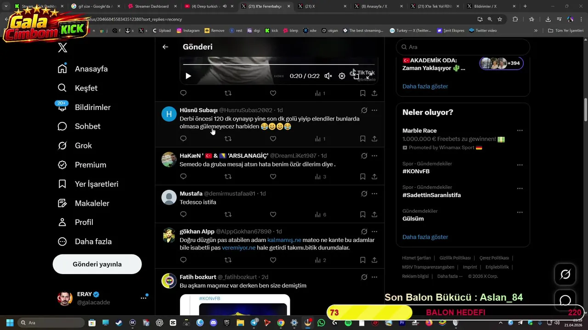Open more menu on HaKæN post
This screenshot has height=330, width=588.
tap(374, 156)
